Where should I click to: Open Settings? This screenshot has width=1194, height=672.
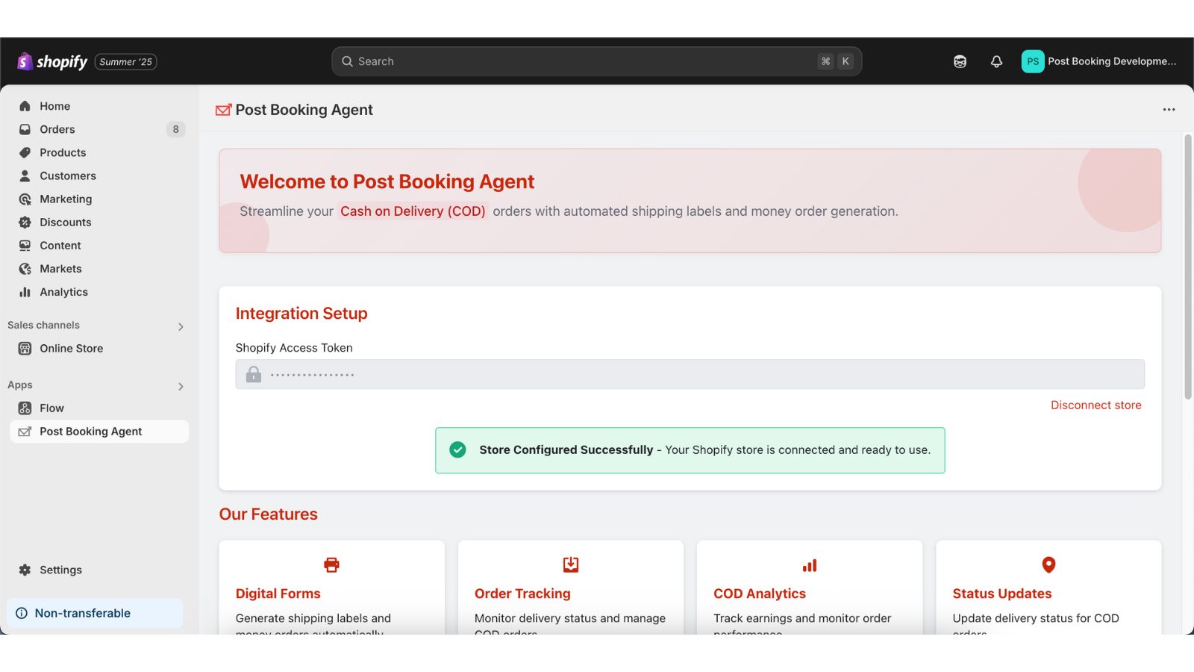pos(60,570)
